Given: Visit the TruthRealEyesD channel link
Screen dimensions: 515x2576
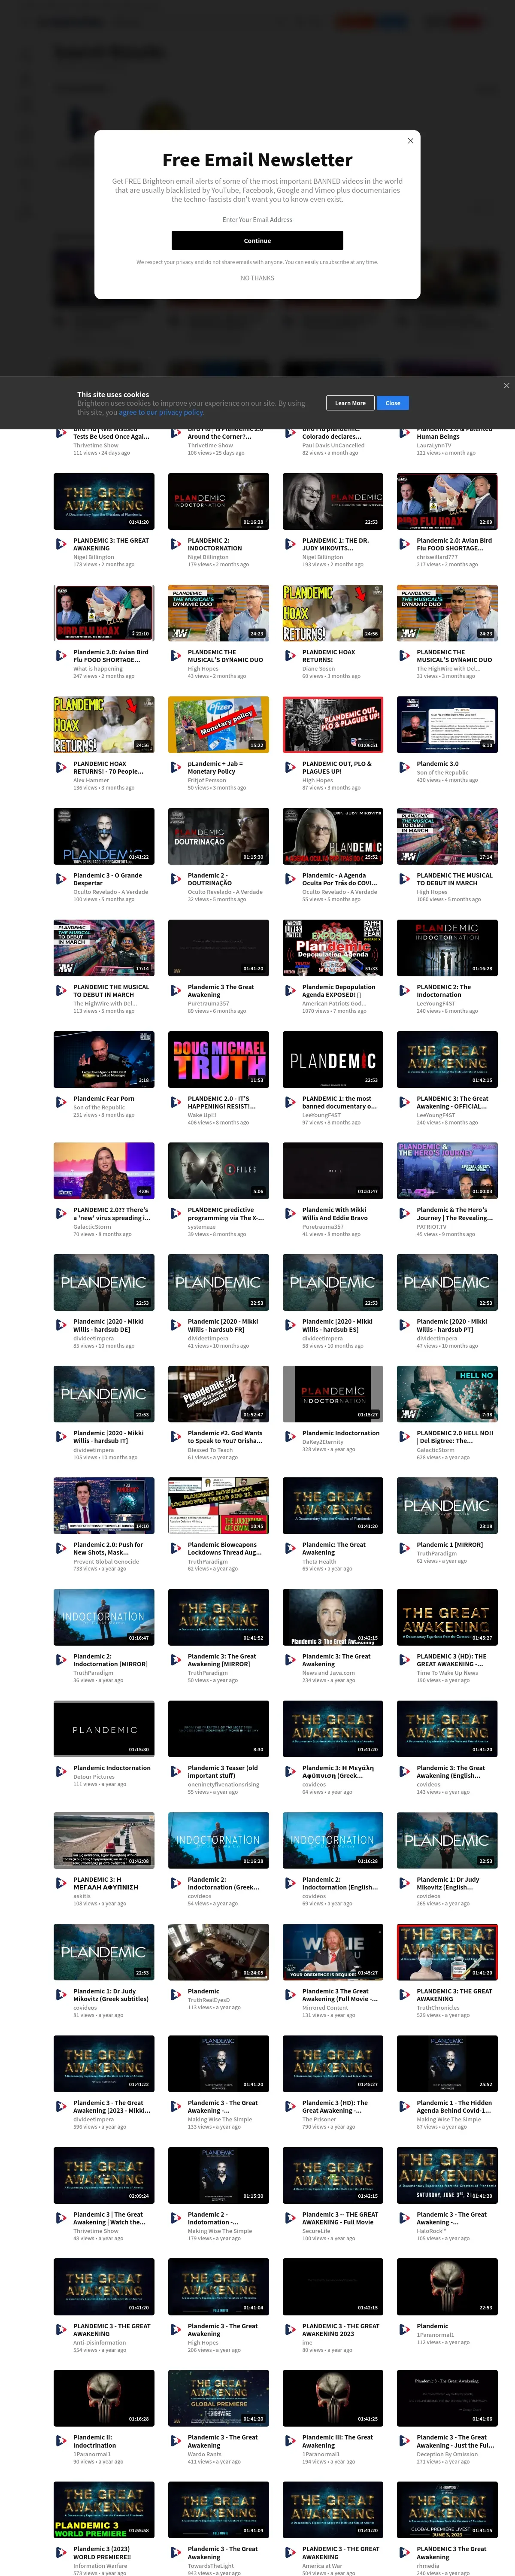Looking at the screenshot, I should point(209,2000).
